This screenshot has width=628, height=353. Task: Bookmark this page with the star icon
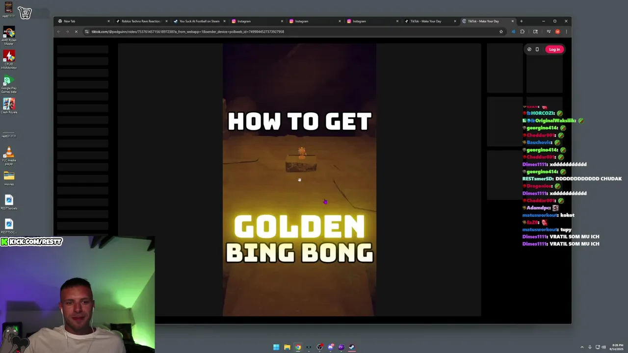click(501, 31)
